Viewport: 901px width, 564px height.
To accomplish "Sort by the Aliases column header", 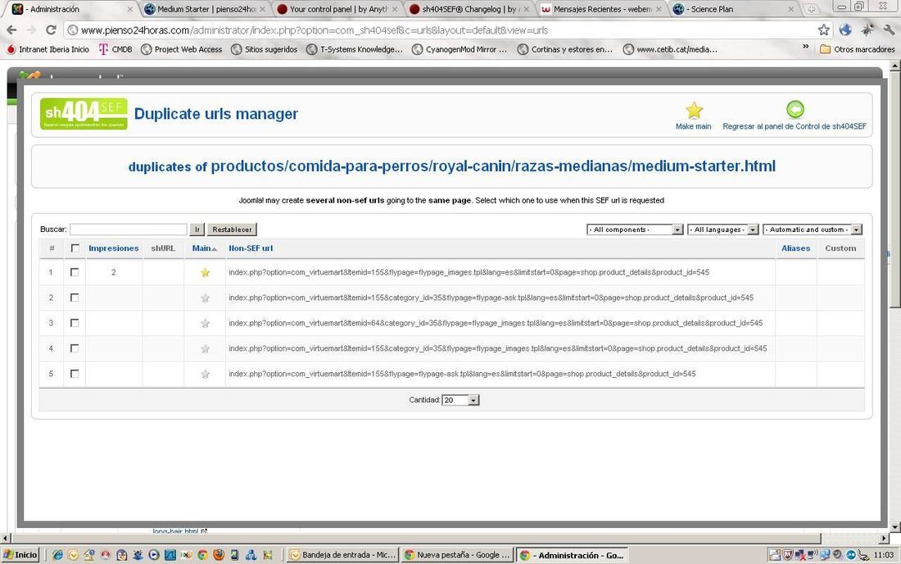I will point(796,248).
